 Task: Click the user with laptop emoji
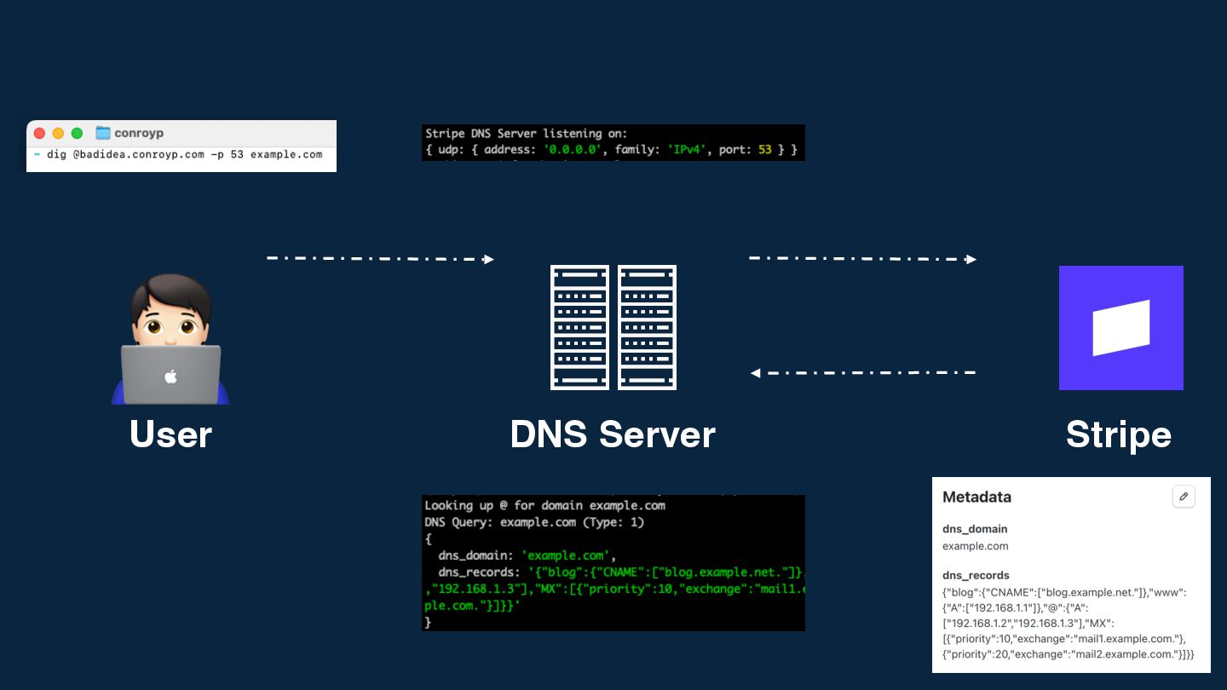170,338
